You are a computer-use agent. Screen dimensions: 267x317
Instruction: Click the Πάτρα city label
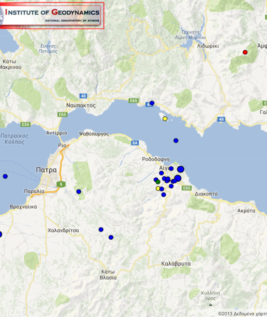coord(46,170)
